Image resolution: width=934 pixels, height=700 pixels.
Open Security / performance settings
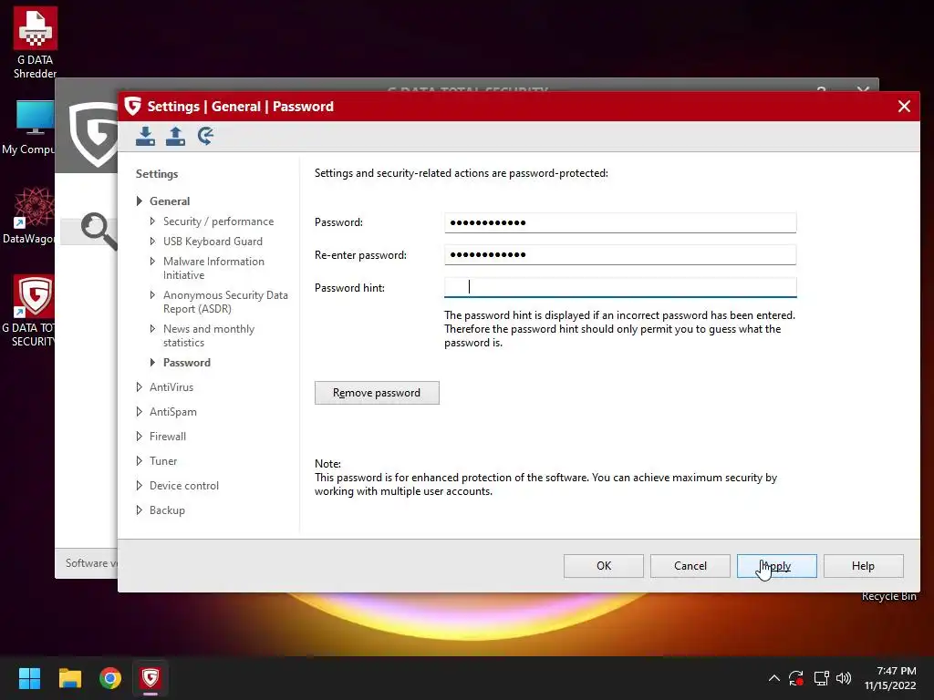[x=218, y=221]
